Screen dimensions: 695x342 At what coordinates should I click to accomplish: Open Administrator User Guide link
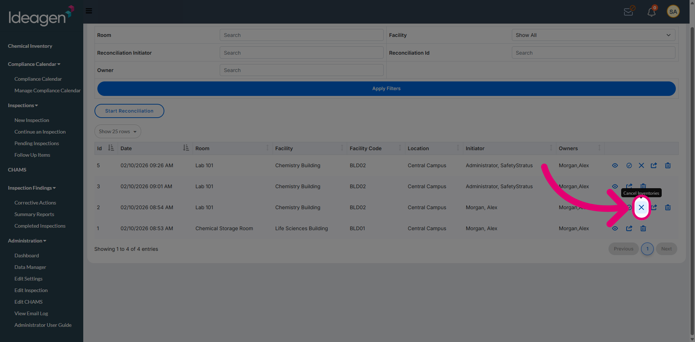(43, 325)
